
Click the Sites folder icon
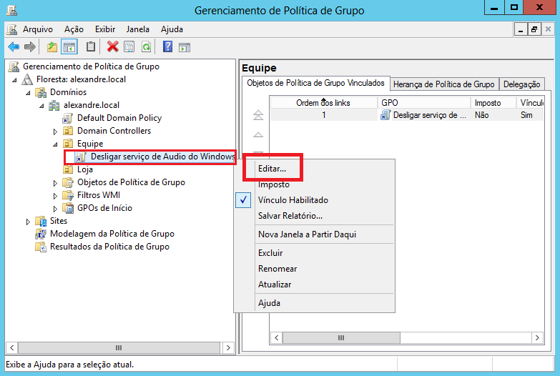41,221
